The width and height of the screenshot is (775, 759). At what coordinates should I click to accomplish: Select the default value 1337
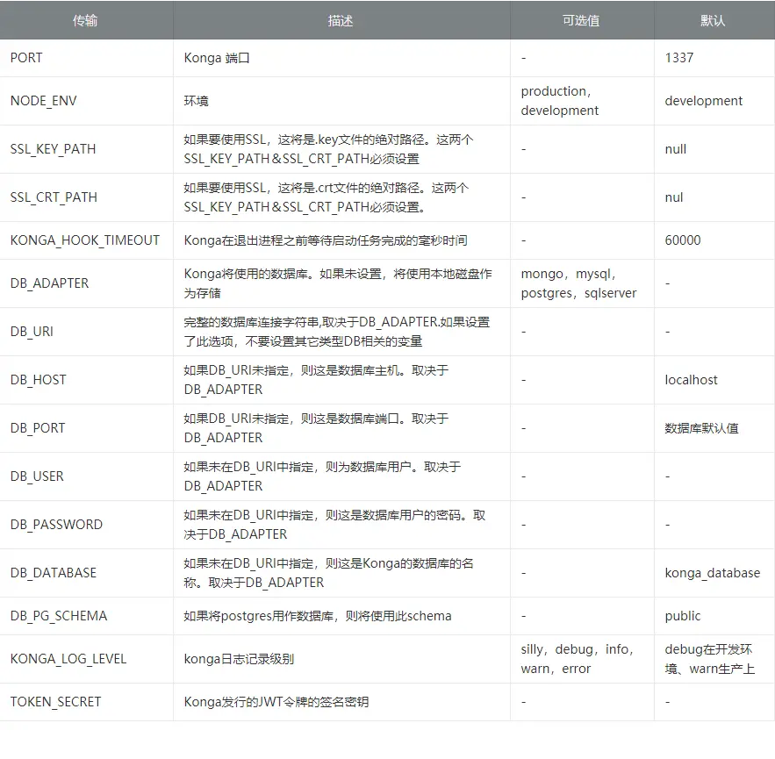[679, 58]
